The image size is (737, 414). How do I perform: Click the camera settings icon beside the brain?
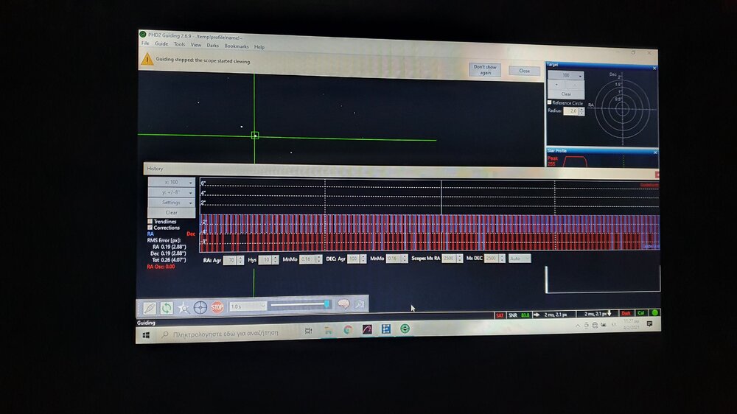[359, 305]
